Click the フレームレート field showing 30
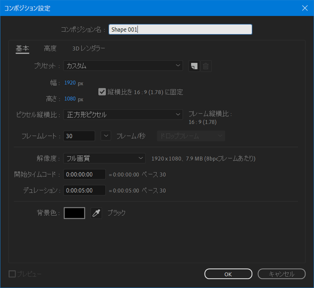The height and width of the screenshot is (288, 314). click(79, 136)
